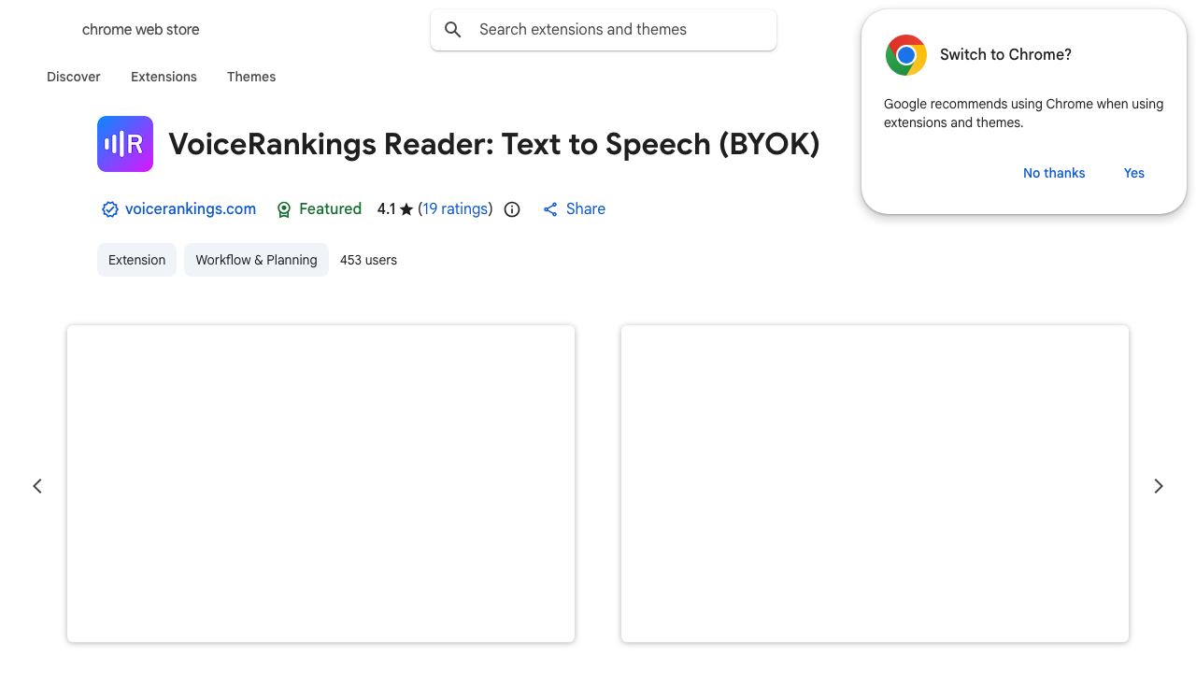Viewport: 1196px width, 673px height.
Task: Open the 19 ratings link
Action: pyautogui.click(x=455, y=209)
